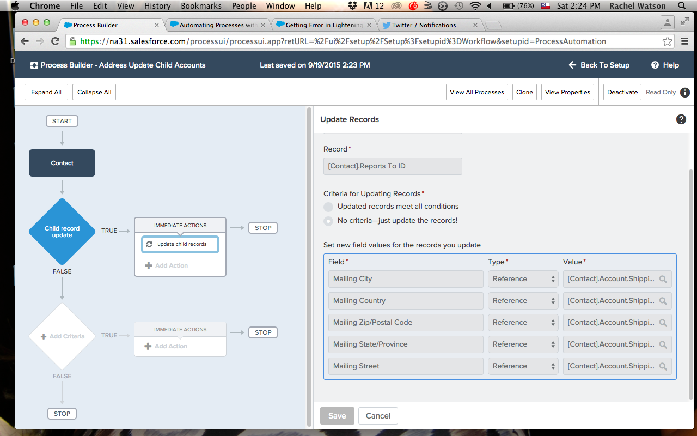The width and height of the screenshot is (697, 436).
Task: Open the Wi-Fi status menu
Action: (x=475, y=6)
